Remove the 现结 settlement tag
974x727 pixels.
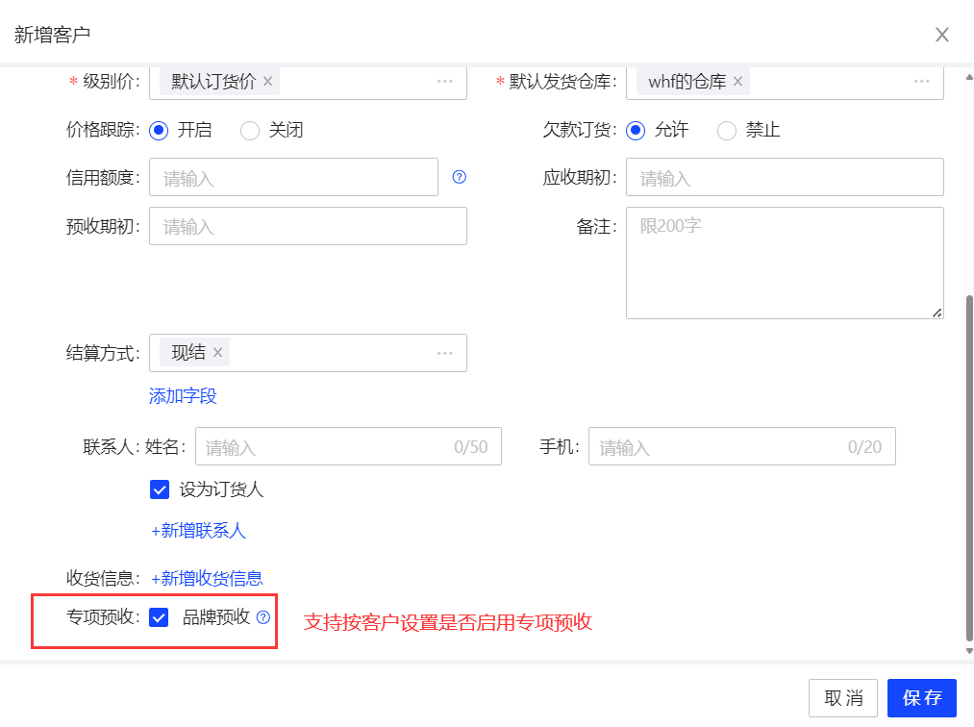coord(217,353)
